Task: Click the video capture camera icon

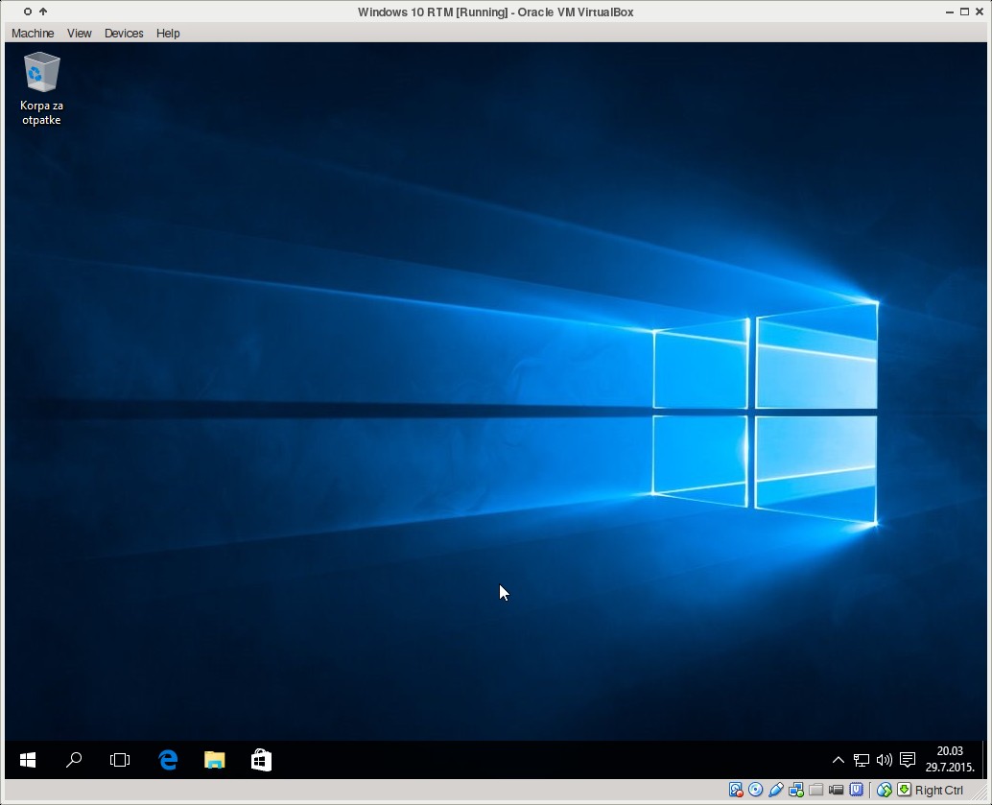Action: pos(837,790)
